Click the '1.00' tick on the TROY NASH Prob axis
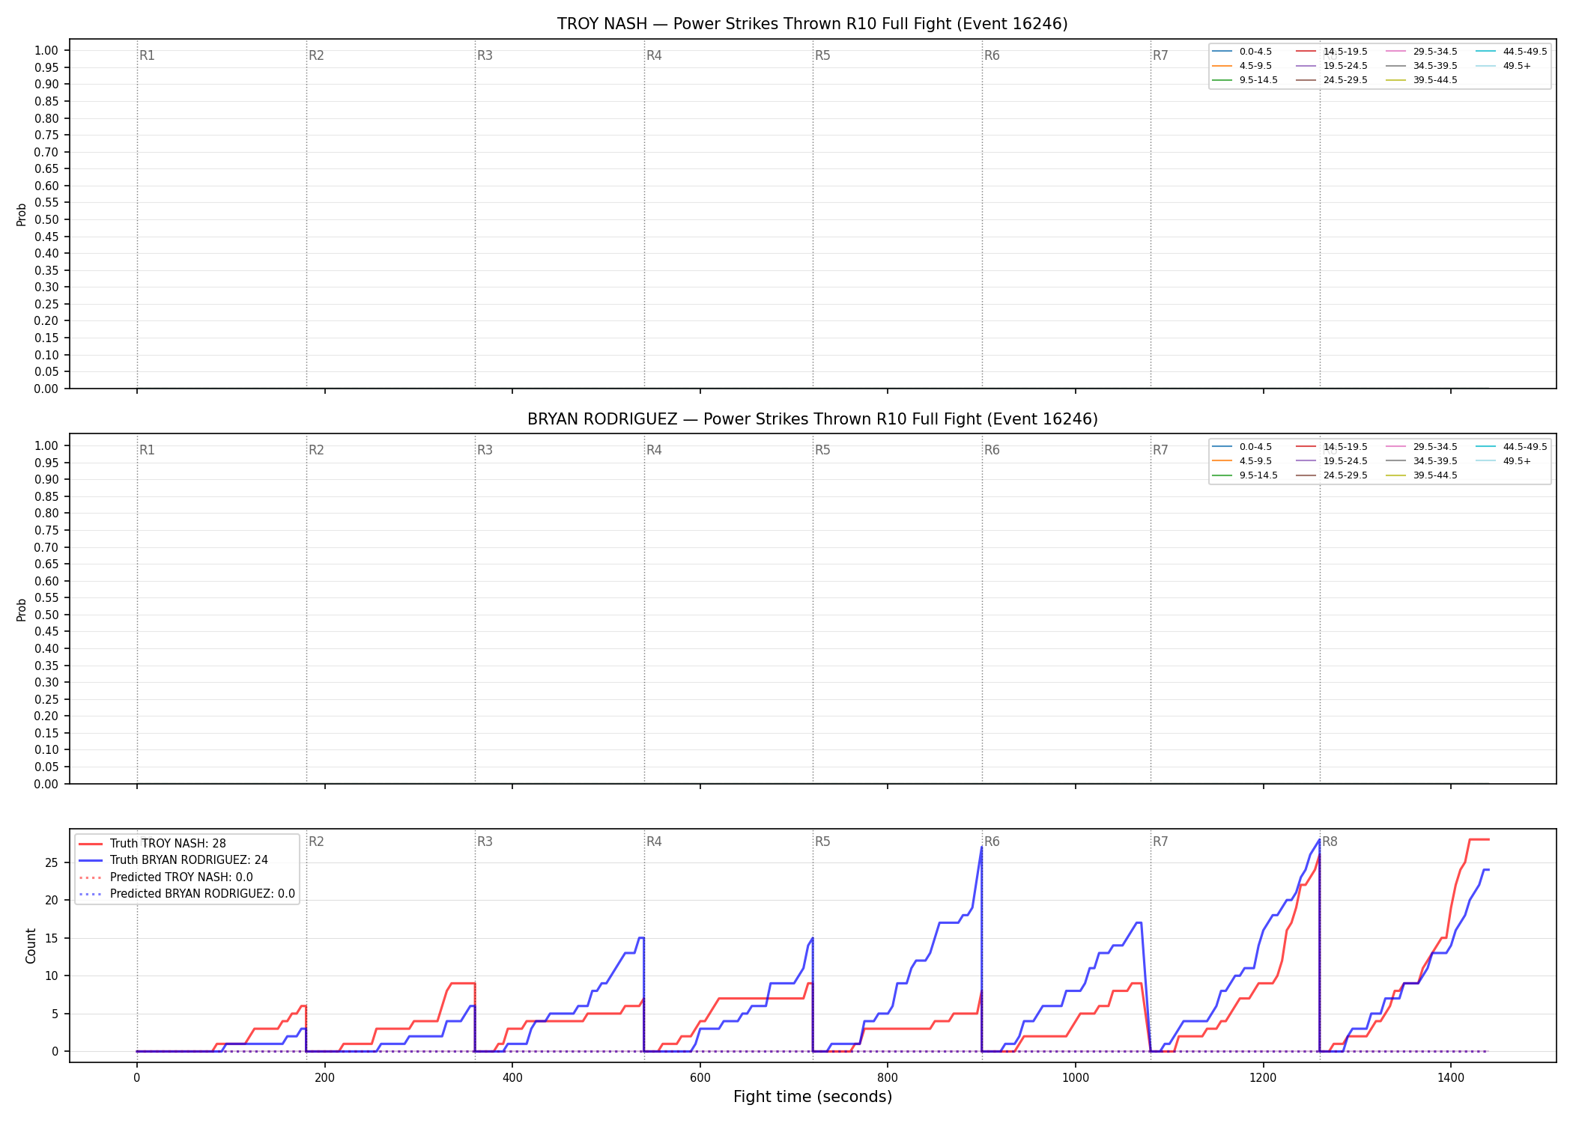This screenshot has height=1123, width=1573. pyautogui.click(x=46, y=51)
